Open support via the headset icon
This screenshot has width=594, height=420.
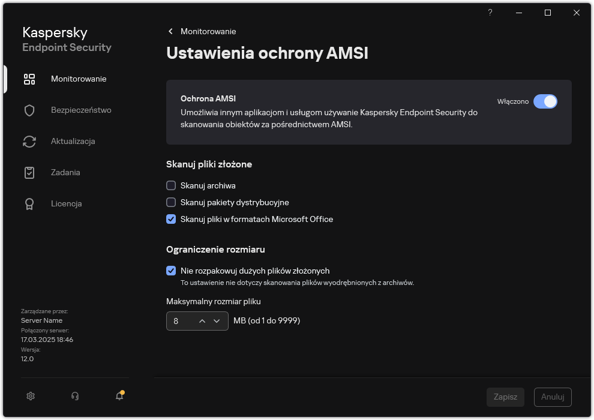pos(75,396)
